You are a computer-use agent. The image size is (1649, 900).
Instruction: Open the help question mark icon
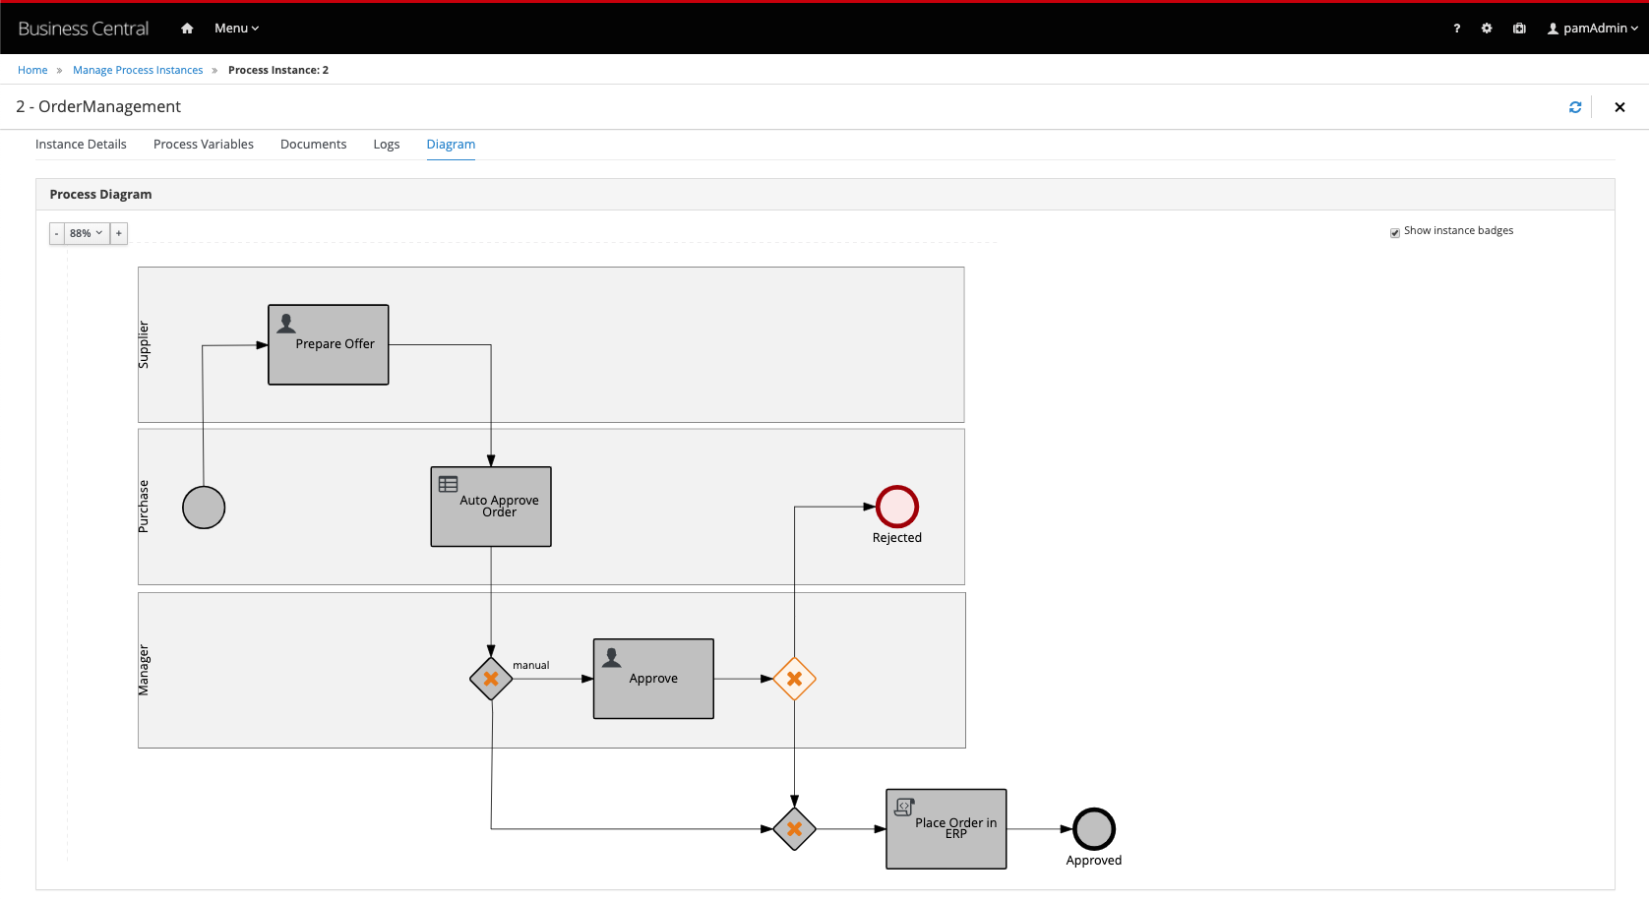[1457, 29]
